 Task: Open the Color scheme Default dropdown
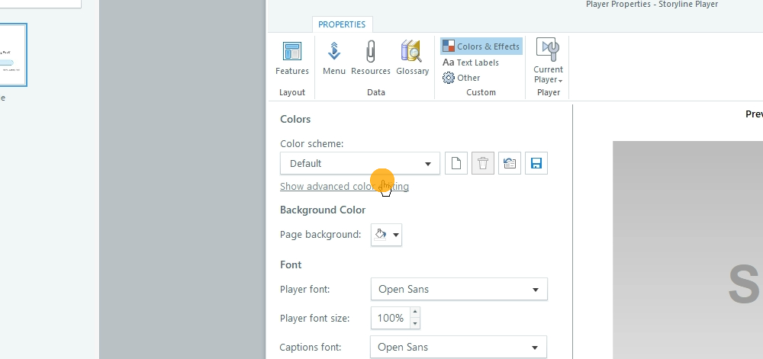point(359,163)
